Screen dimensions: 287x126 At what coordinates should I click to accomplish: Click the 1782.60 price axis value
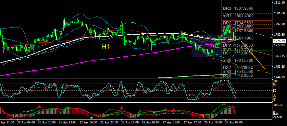tap(280, 35)
